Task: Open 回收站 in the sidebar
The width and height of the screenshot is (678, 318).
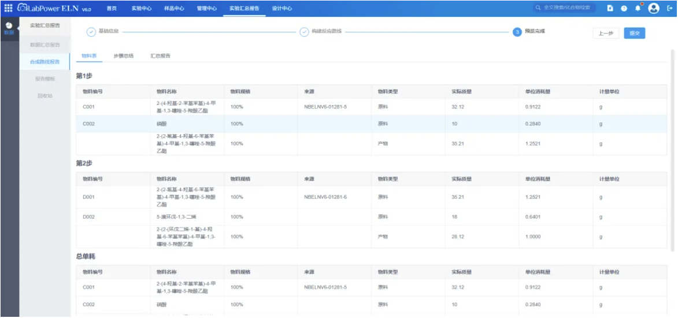Action: [45, 95]
